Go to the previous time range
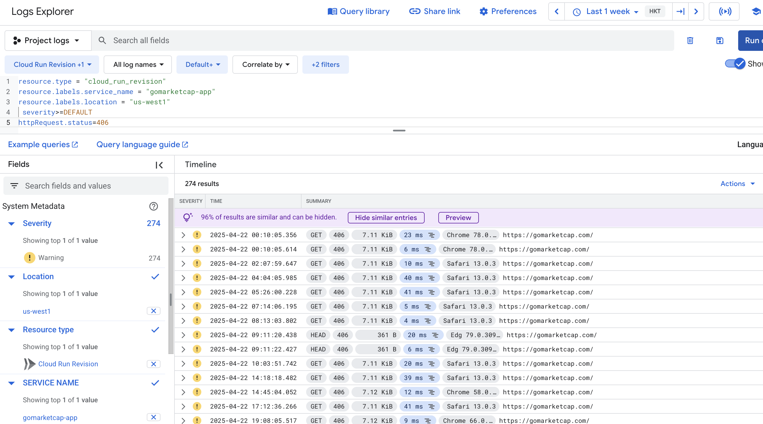Screen dimensions: 763x424 pyautogui.click(x=557, y=11)
